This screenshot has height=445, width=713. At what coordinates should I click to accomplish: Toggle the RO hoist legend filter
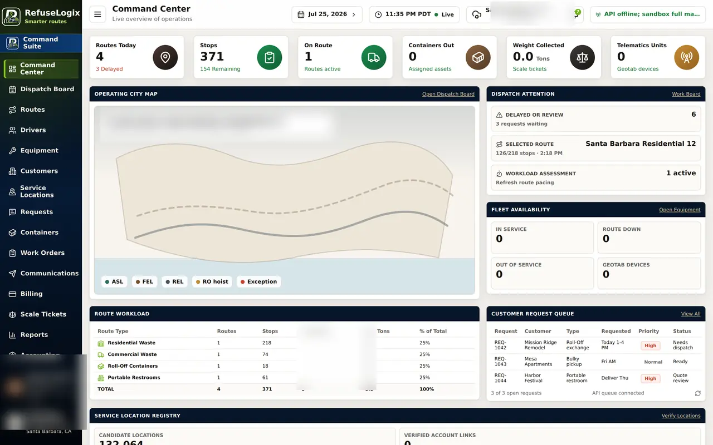(x=212, y=281)
